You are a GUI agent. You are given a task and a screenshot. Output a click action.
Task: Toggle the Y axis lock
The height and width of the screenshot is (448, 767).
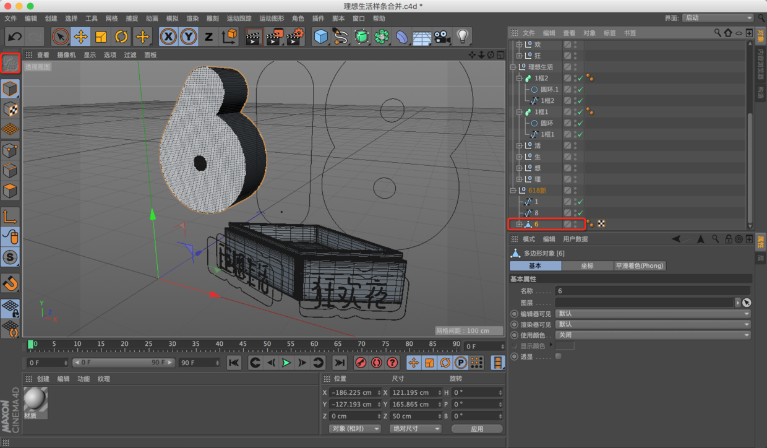[188, 37]
